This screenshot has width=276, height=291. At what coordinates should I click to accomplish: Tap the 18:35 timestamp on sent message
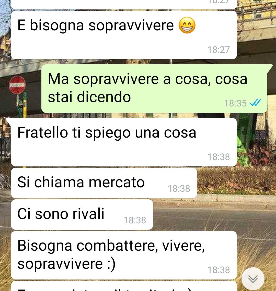pos(235,103)
